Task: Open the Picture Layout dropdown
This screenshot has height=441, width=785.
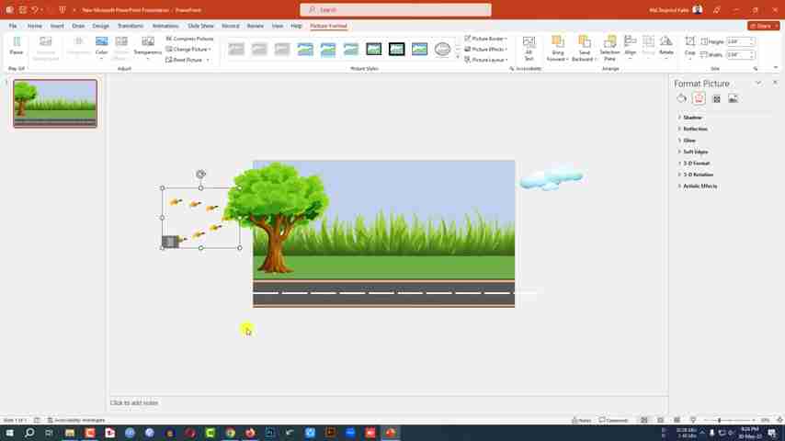Action: coord(485,60)
